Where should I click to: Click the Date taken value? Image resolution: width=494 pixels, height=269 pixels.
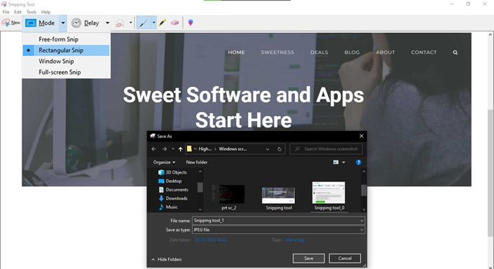click(x=210, y=240)
